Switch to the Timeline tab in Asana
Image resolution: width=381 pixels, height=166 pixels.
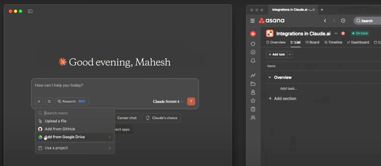(333, 42)
